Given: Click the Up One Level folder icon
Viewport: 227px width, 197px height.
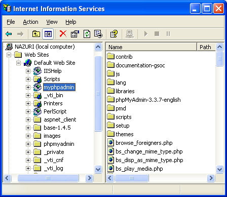Looking at the screenshot, I should [36, 34].
